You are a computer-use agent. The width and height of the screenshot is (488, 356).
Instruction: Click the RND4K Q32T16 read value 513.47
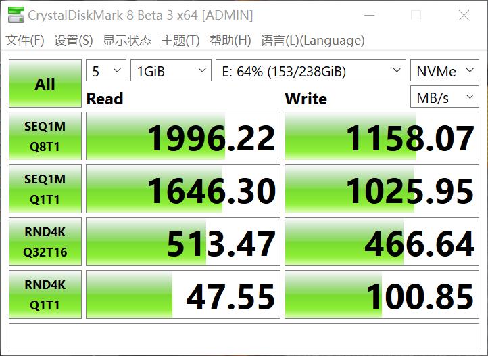pos(183,242)
